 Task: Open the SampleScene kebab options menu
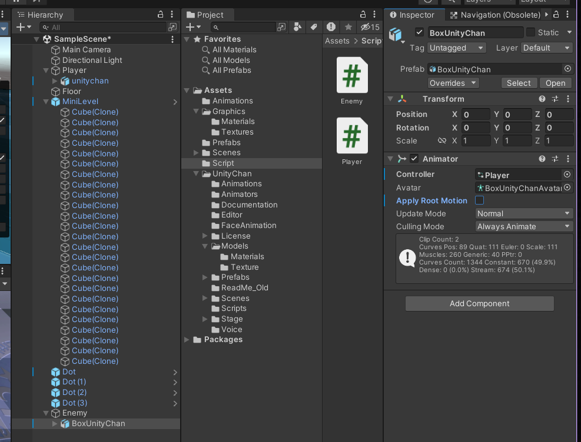[x=172, y=39]
